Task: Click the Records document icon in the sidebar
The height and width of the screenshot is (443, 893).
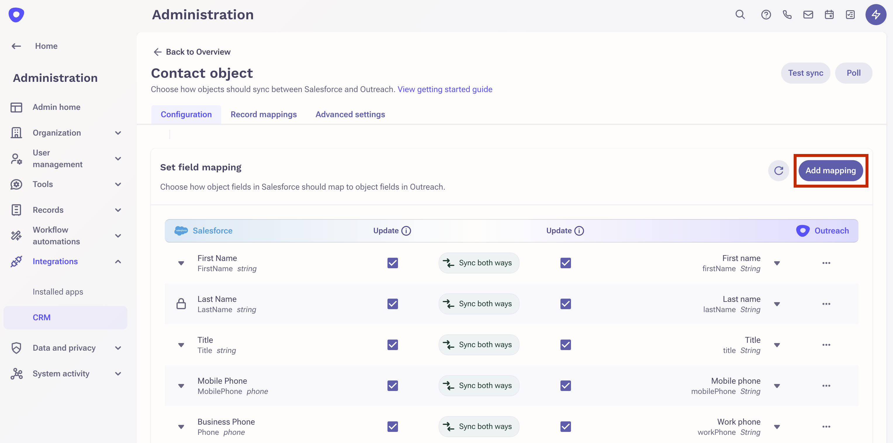Action: [x=16, y=210]
